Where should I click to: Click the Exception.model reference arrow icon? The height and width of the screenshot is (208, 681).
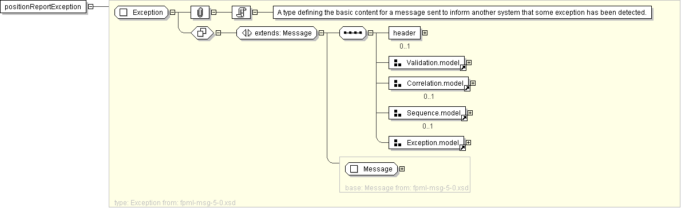pos(462,148)
